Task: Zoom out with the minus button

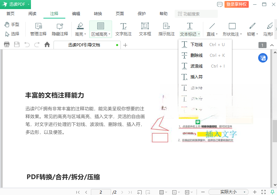Action: pyautogui.click(x=203, y=192)
